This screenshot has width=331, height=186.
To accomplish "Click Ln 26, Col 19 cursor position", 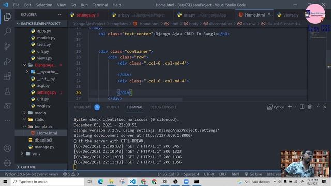I will [168, 174].
